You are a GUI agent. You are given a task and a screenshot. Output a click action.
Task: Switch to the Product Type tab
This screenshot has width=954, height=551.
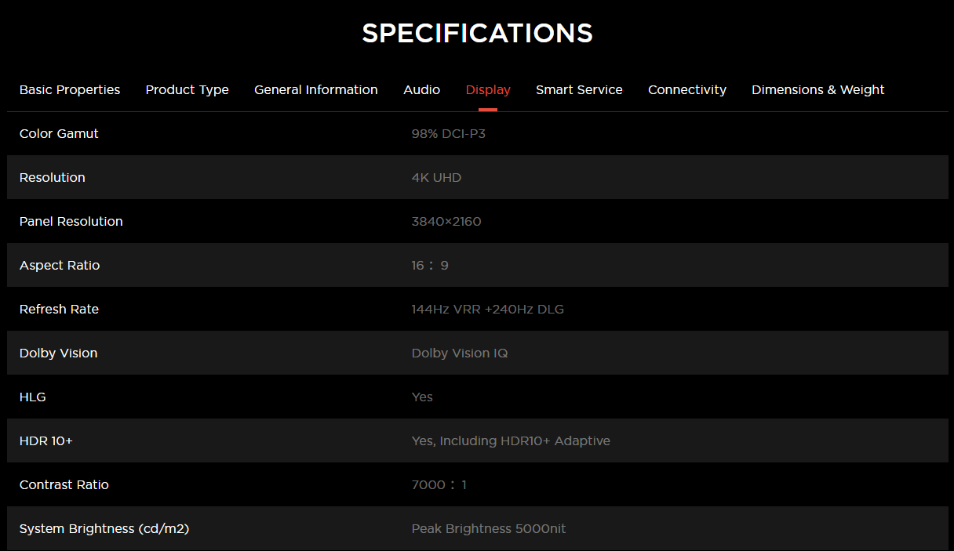[187, 90]
